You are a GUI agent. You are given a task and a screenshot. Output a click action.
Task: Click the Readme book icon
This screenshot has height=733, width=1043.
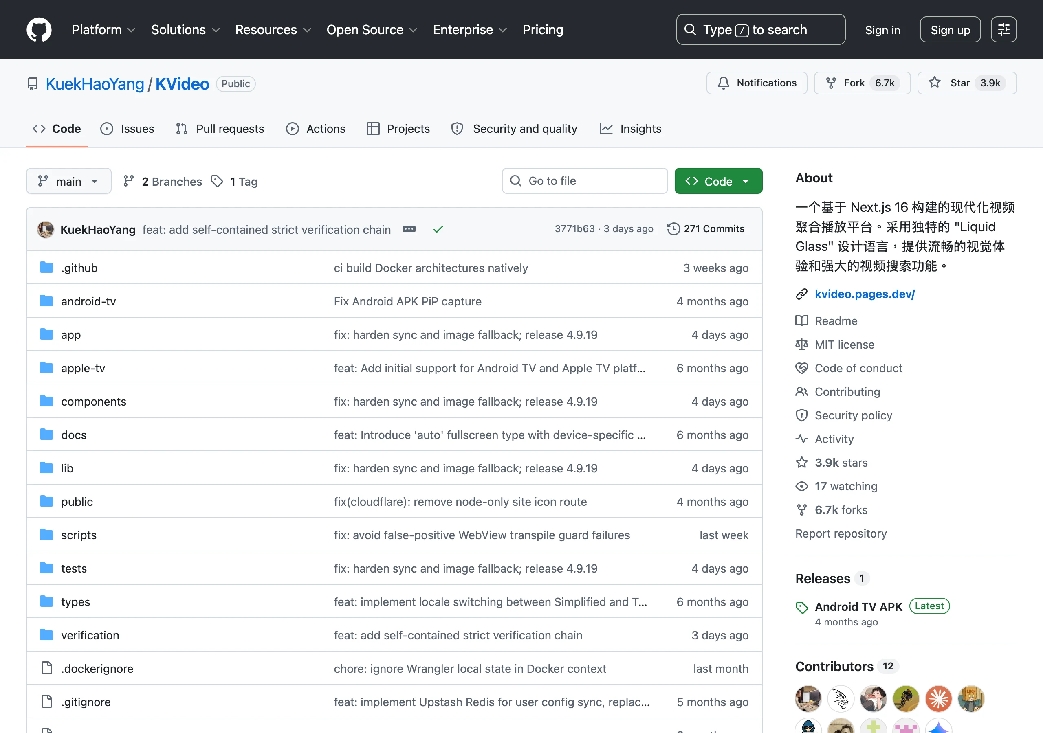(801, 320)
